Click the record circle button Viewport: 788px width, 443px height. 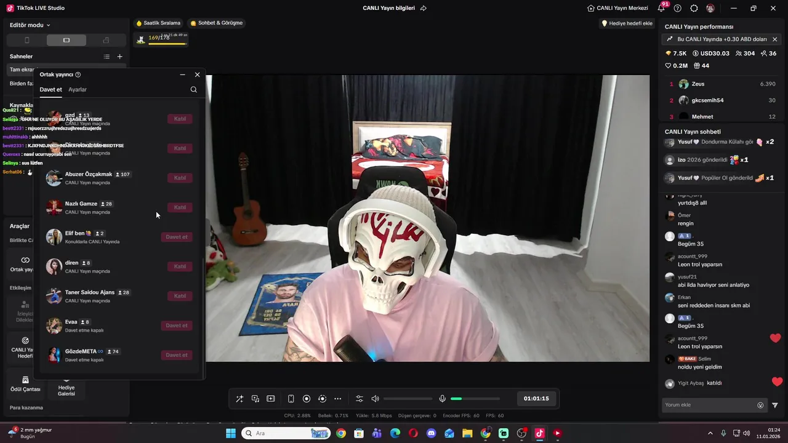[x=307, y=399]
